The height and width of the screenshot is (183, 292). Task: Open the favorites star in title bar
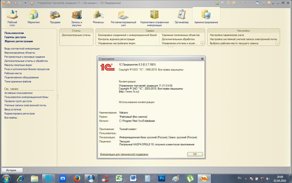32,3
